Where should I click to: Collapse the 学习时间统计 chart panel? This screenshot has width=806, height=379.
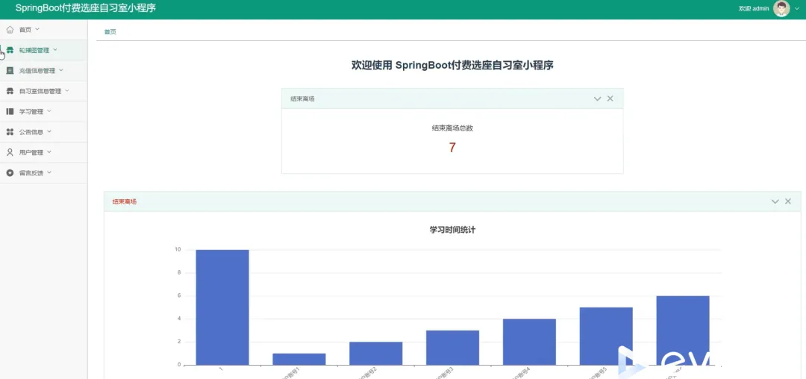point(775,201)
